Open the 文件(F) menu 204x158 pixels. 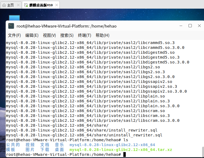[14, 35]
